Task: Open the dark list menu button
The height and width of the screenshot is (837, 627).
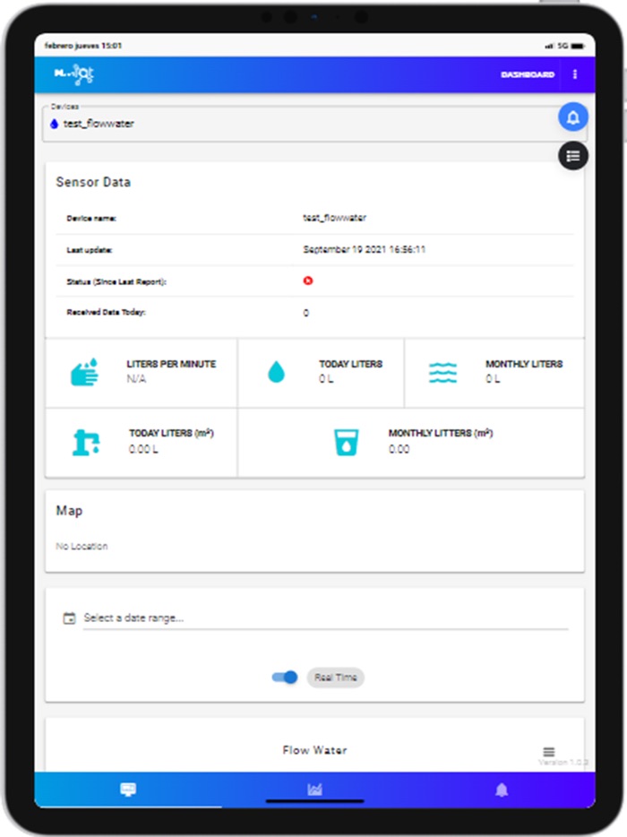Action: [573, 156]
